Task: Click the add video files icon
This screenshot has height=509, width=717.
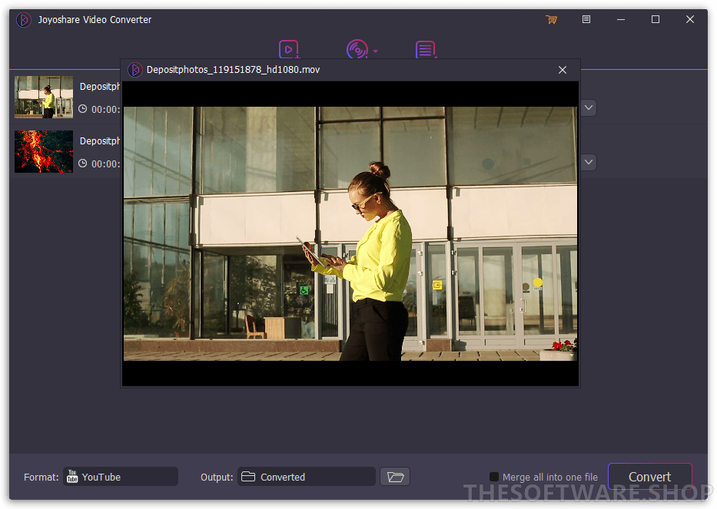Action: point(289,48)
